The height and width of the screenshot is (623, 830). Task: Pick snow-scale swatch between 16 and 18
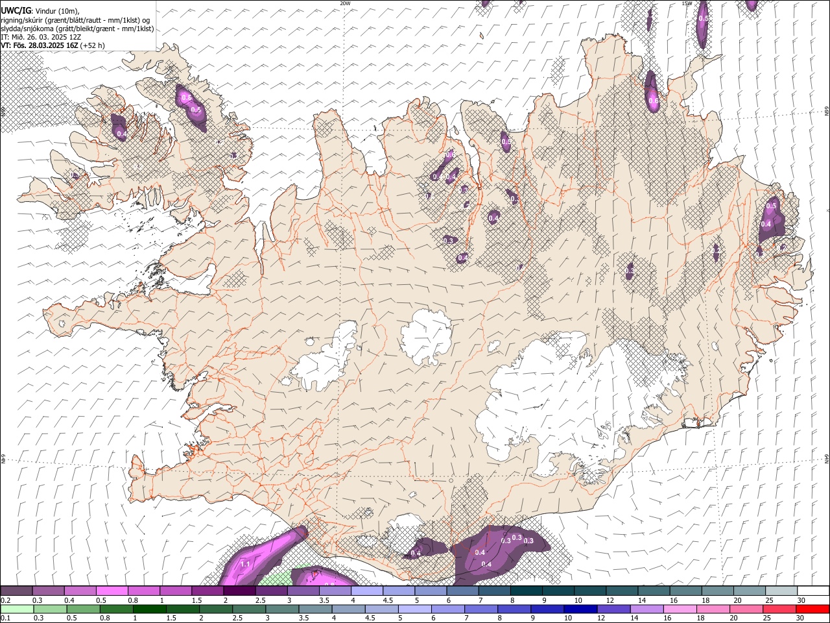[x=686, y=591]
